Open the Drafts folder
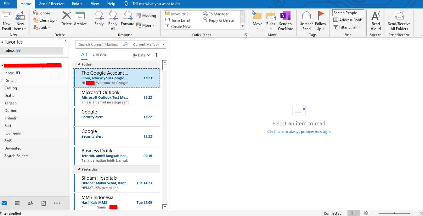This screenshot has width=423, height=216. pos(9,96)
